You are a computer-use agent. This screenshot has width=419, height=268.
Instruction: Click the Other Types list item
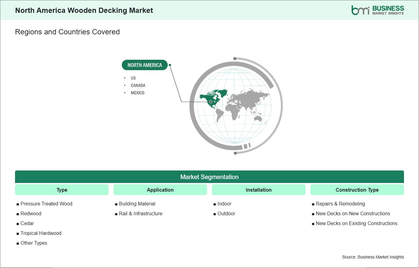[34, 243]
